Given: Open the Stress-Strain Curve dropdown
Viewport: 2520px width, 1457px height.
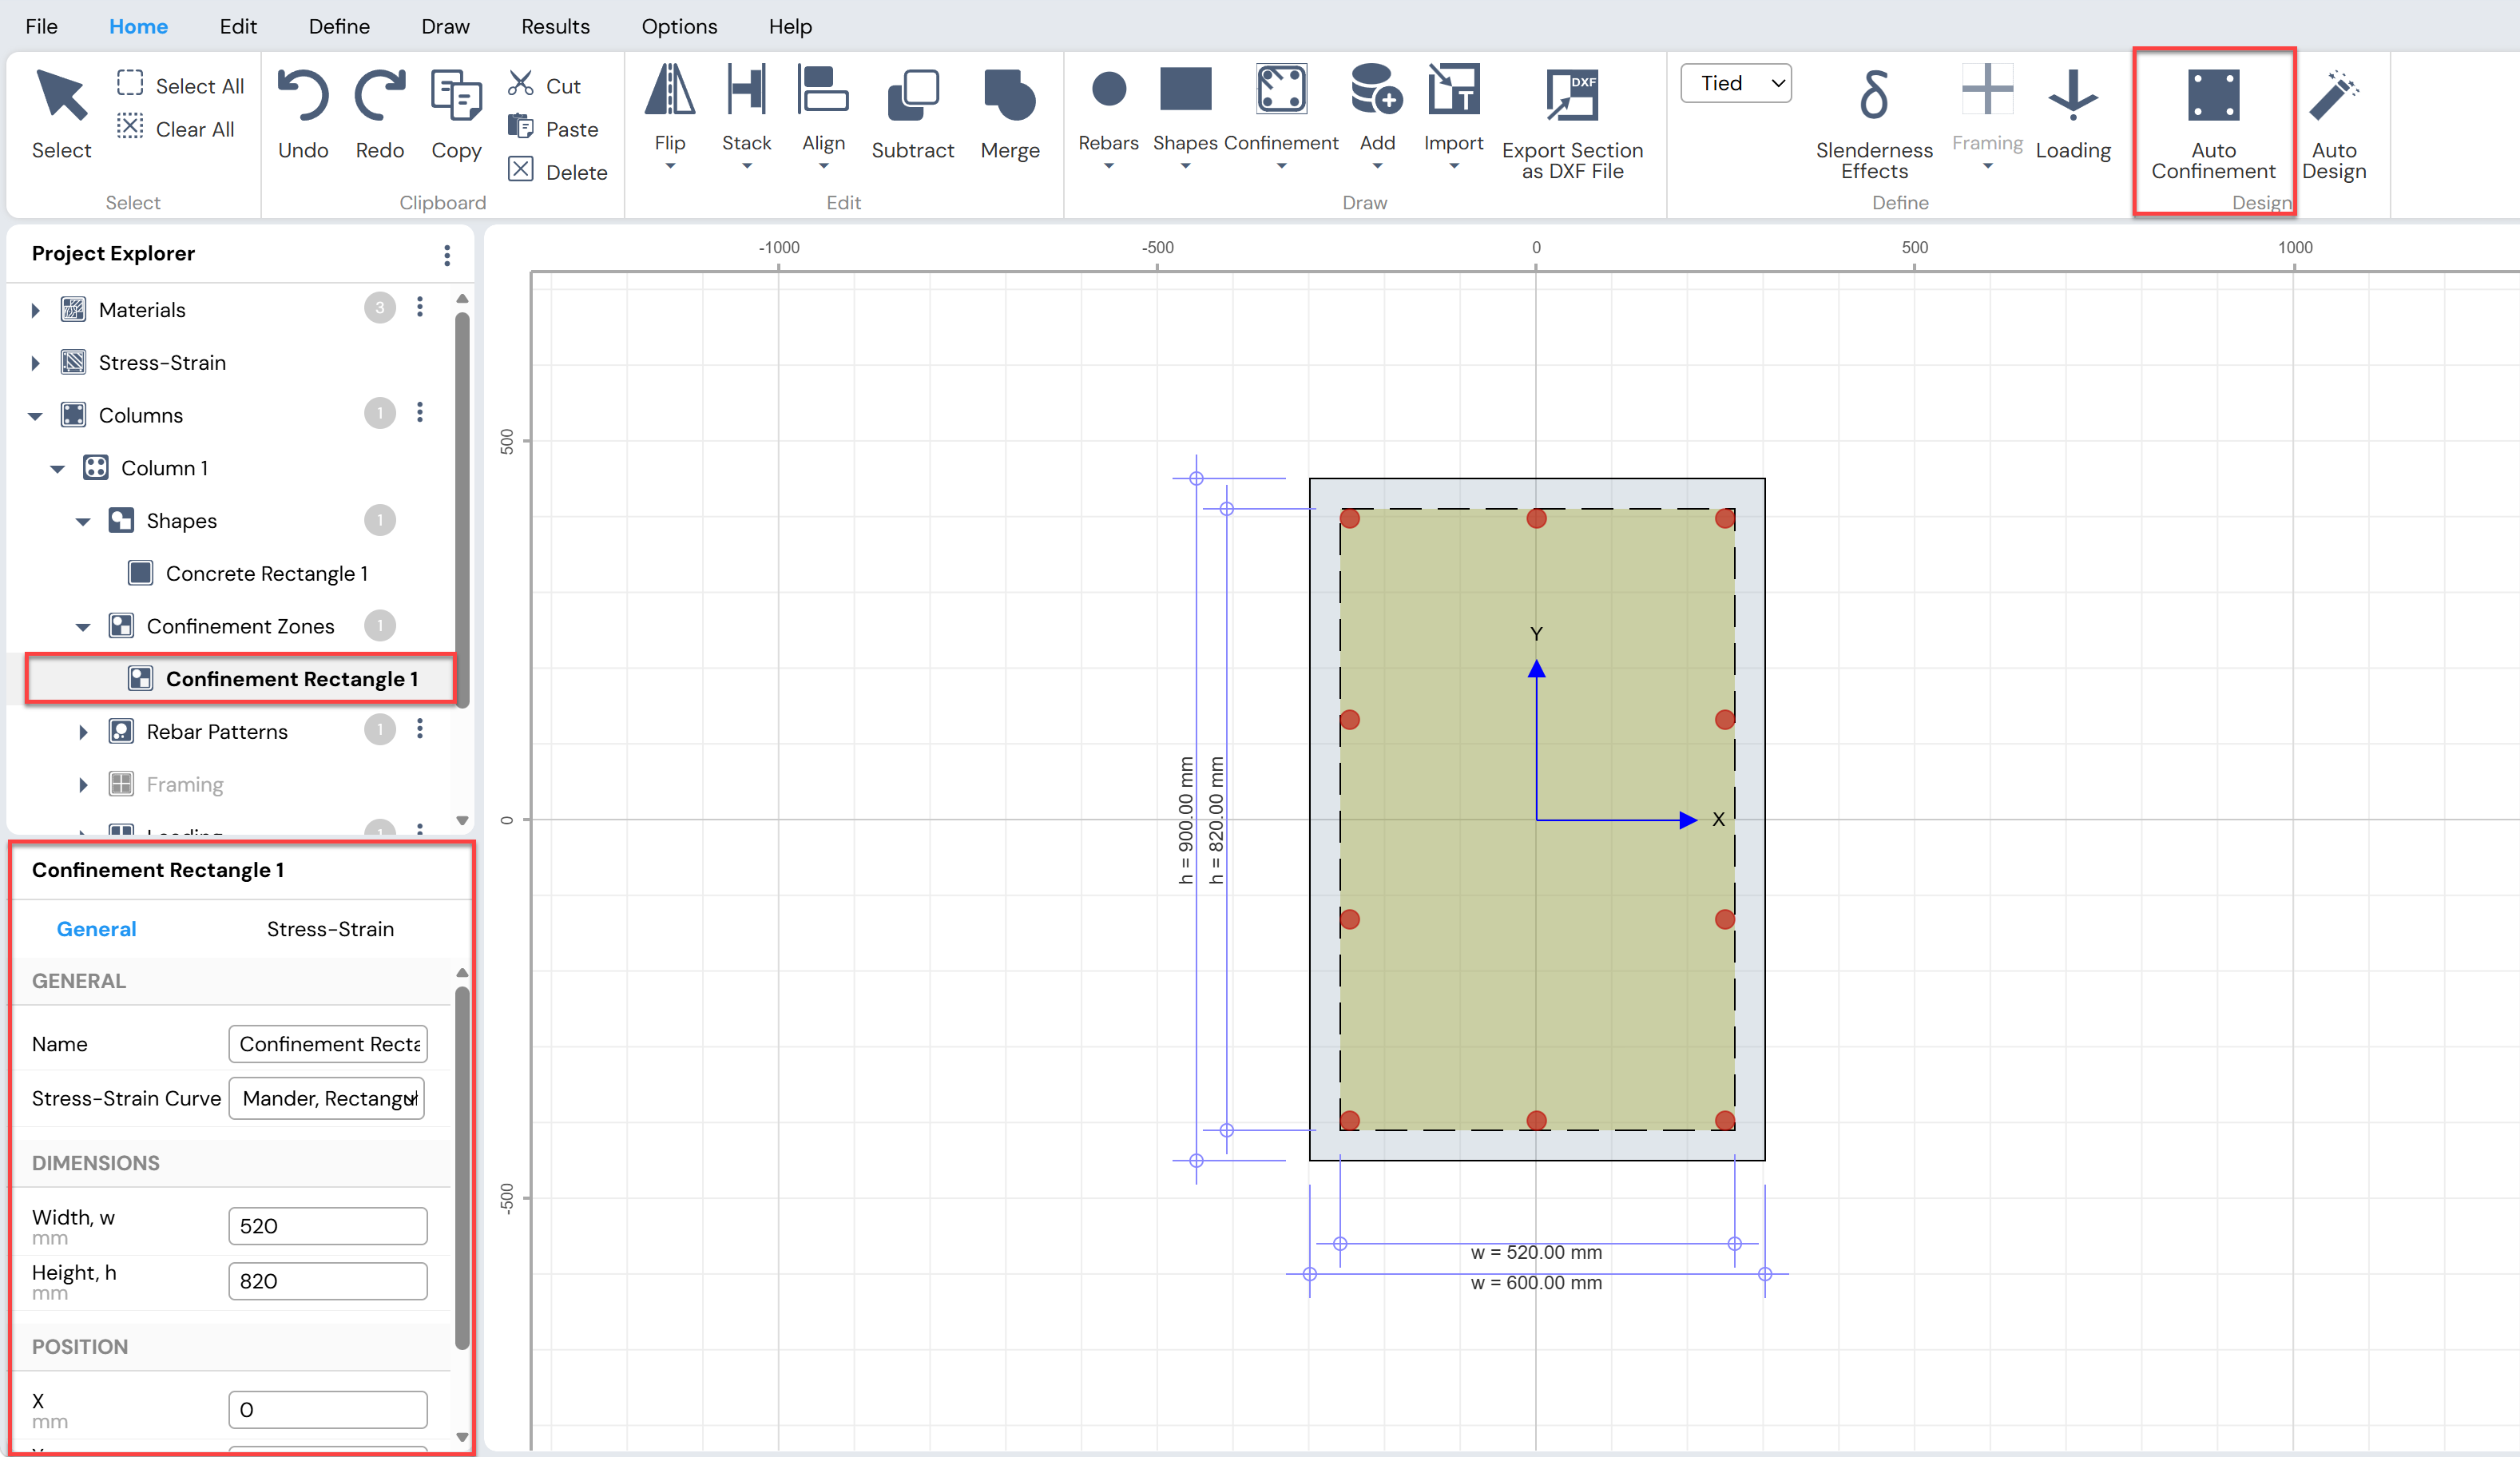Looking at the screenshot, I should click(x=327, y=1098).
